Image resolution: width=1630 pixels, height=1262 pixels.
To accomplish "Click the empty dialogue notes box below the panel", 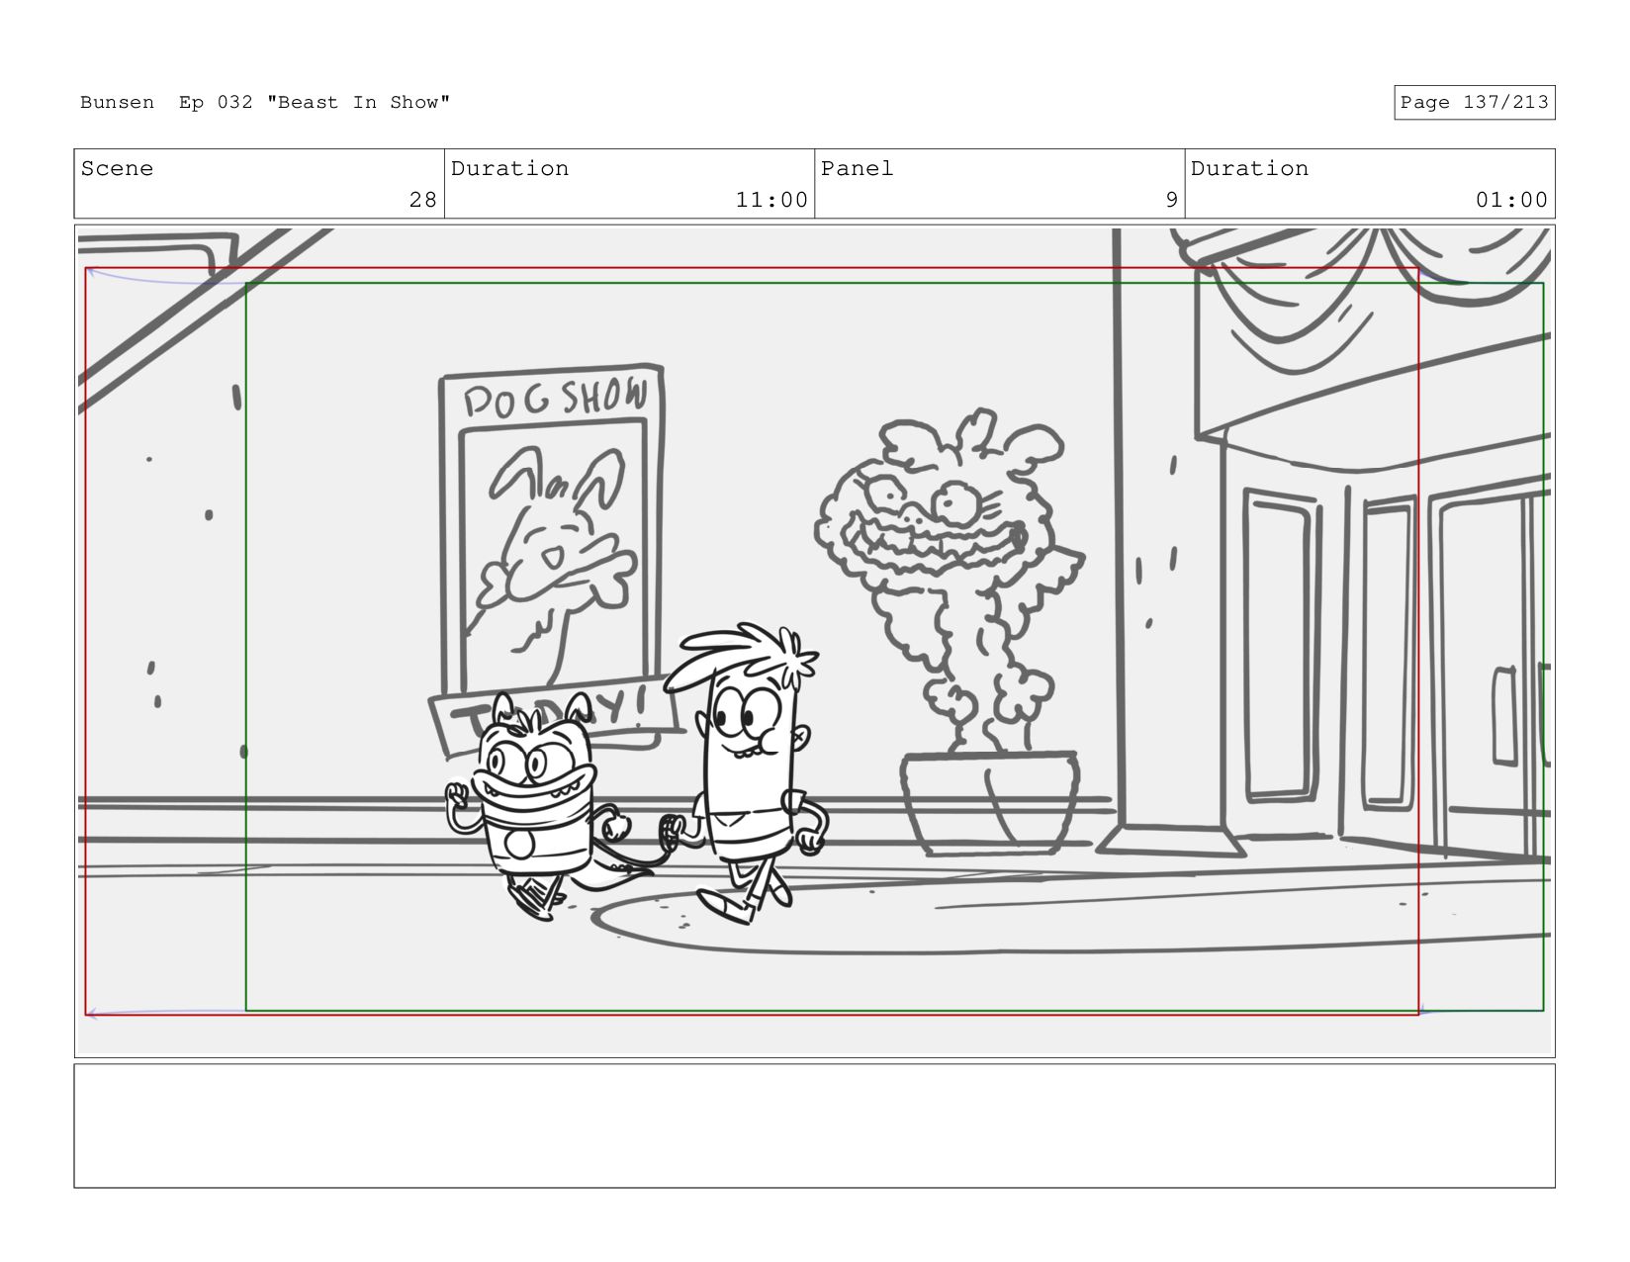I will [814, 1126].
